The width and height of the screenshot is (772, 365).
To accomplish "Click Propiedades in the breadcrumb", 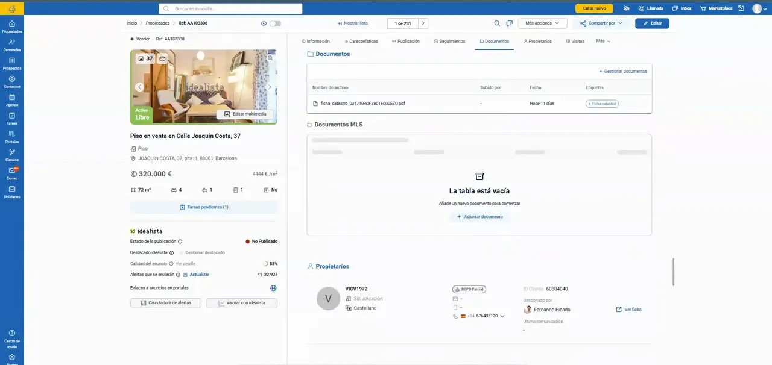I will click(157, 23).
